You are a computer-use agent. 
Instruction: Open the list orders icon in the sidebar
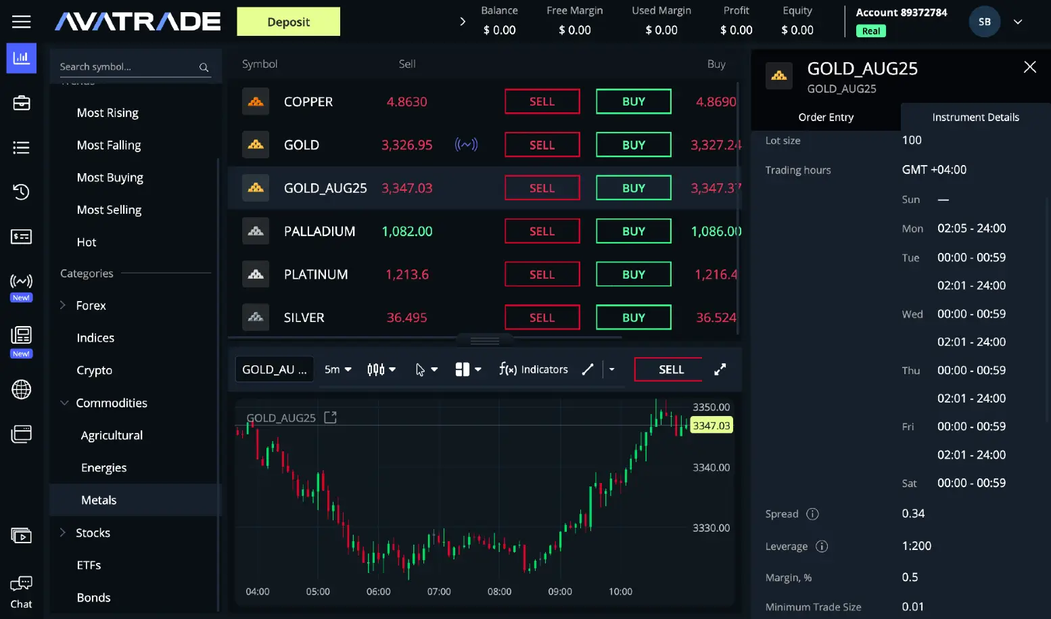[x=22, y=147]
